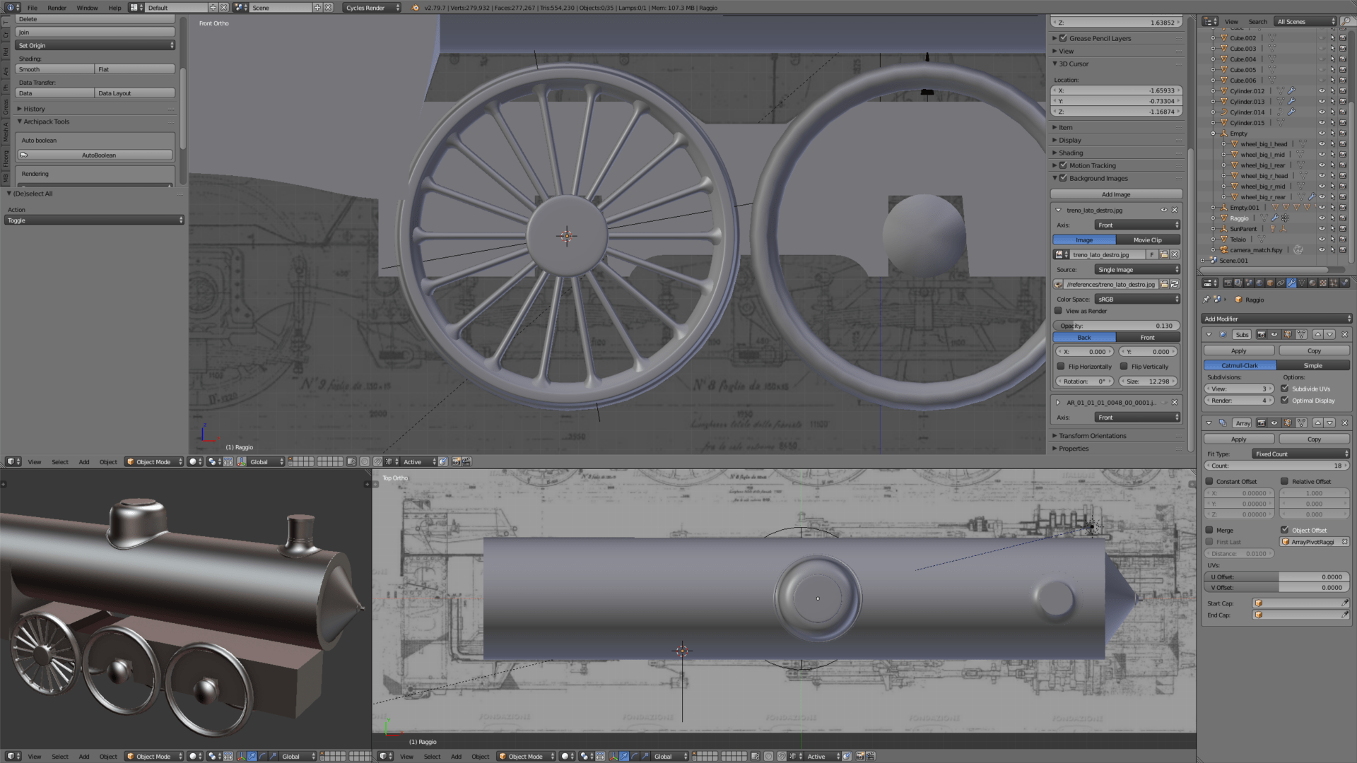1357x763 pixels.
Task: Open the Color Space sRGB dropdown
Action: coord(1137,299)
